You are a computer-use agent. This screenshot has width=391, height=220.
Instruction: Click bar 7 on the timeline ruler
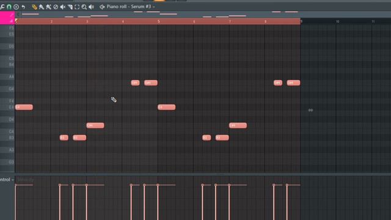(x=230, y=21)
